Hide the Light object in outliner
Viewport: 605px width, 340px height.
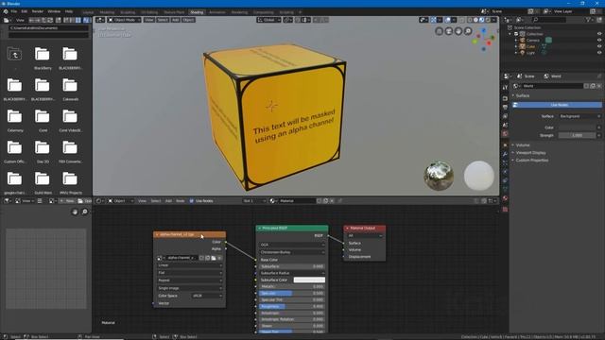pyautogui.click(x=599, y=53)
